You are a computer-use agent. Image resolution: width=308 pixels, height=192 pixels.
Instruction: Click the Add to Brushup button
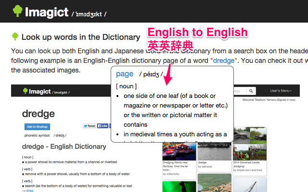click(37, 127)
